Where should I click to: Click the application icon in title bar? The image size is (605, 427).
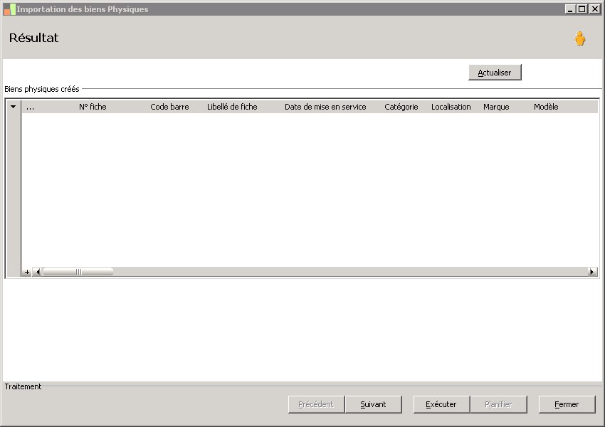click(x=9, y=9)
